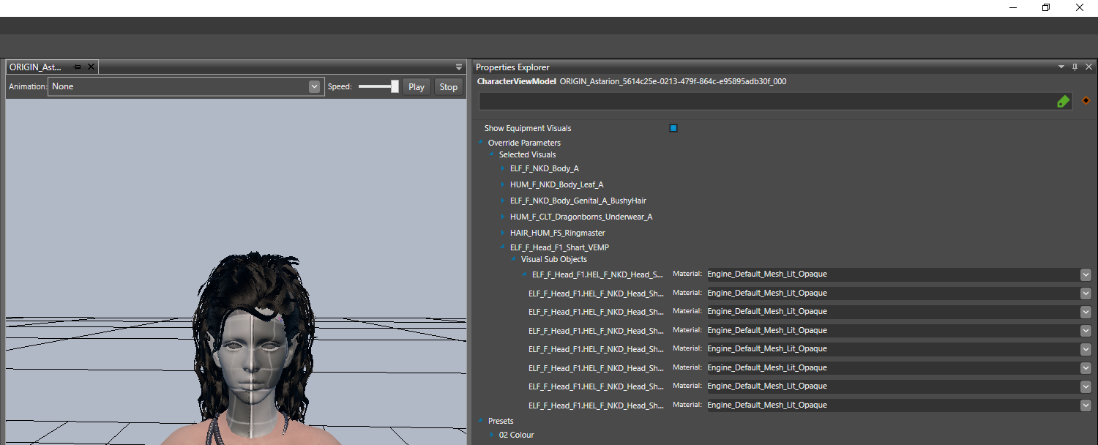The image size is (1098, 445).
Task: Collapse the Visual Sub Objects node
Action: (514, 259)
